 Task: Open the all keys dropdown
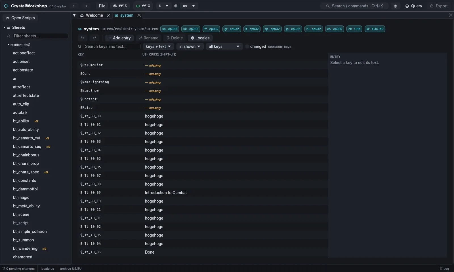click(x=224, y=46)
